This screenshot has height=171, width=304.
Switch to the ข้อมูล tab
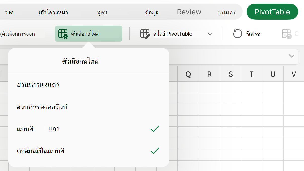point(152,12)
